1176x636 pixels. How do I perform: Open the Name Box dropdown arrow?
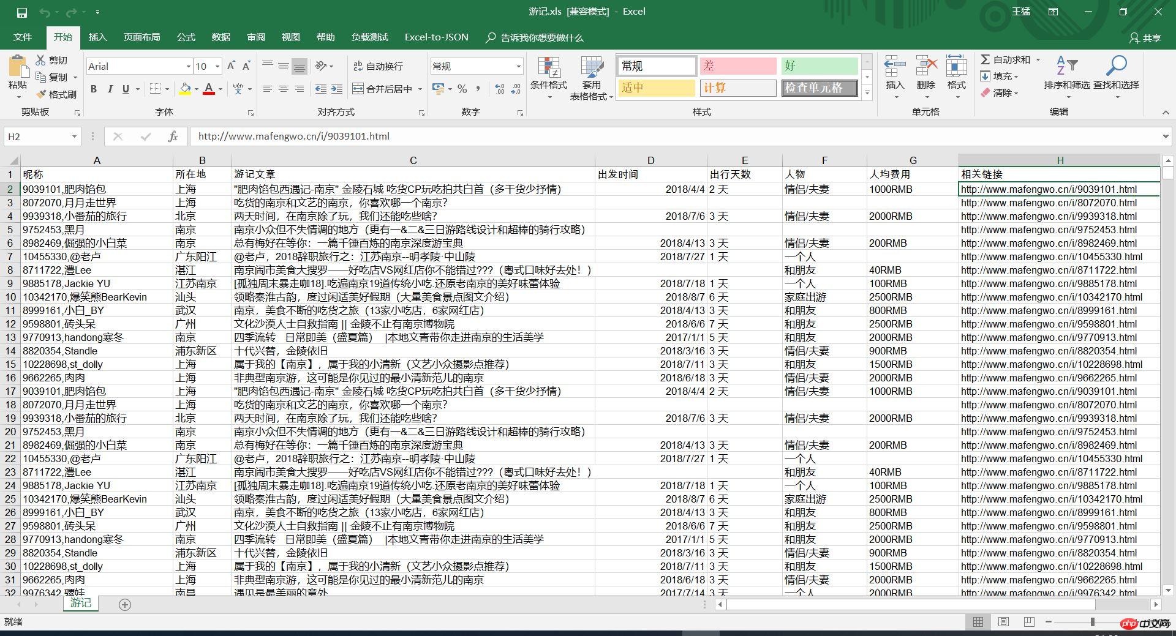click(74, 137)
